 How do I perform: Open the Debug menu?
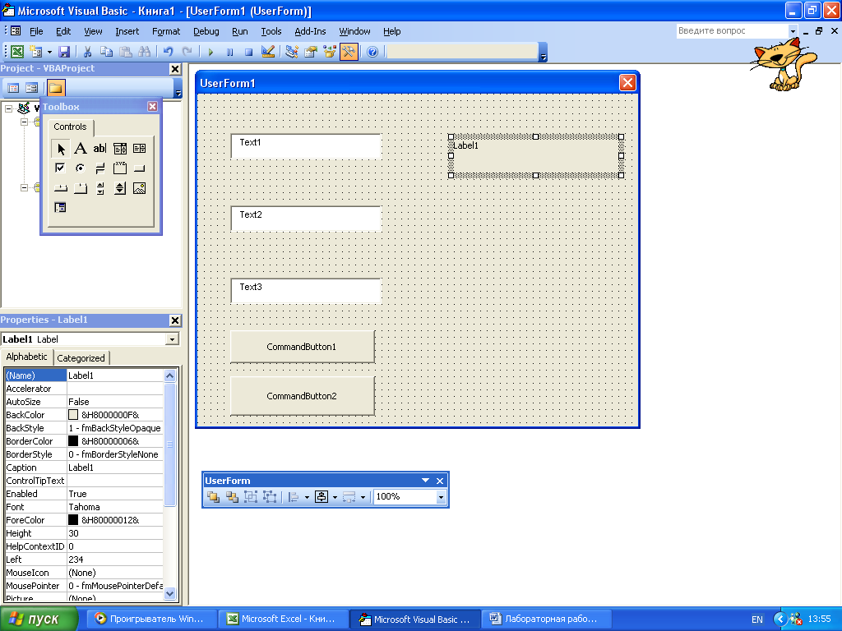tap(206, 31)
